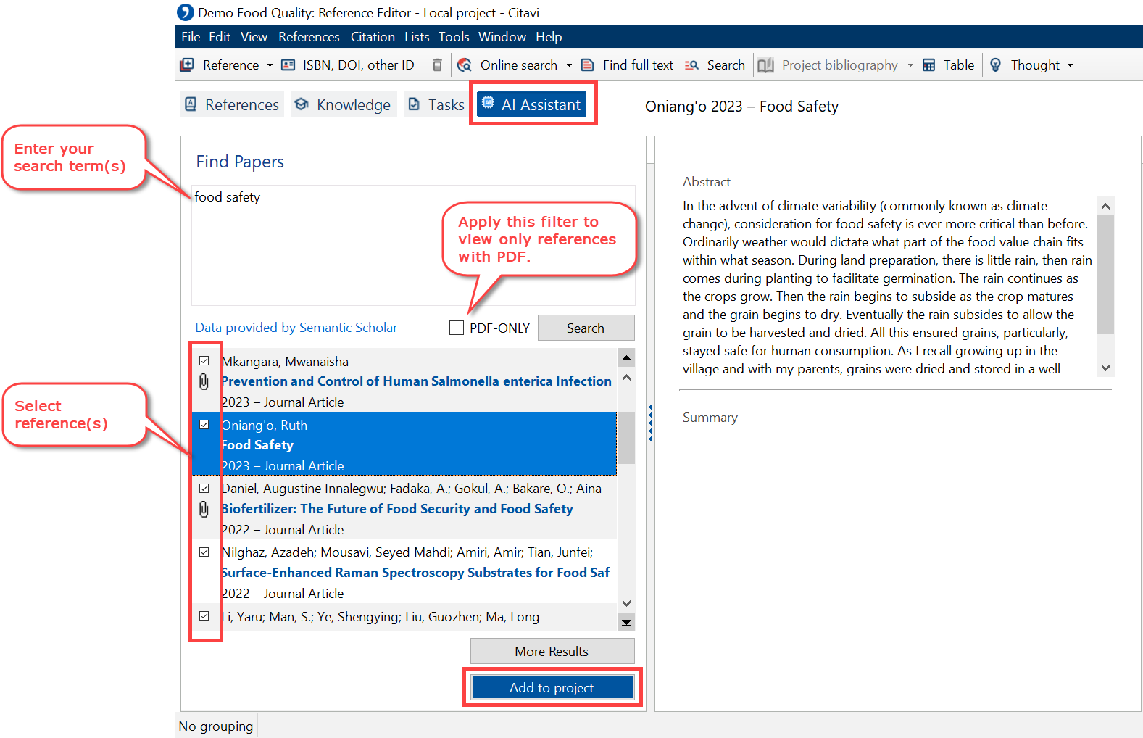The image size is (1143, 738).
Task: Click the AI Assistant chip icon
Action: coord(489,103)
